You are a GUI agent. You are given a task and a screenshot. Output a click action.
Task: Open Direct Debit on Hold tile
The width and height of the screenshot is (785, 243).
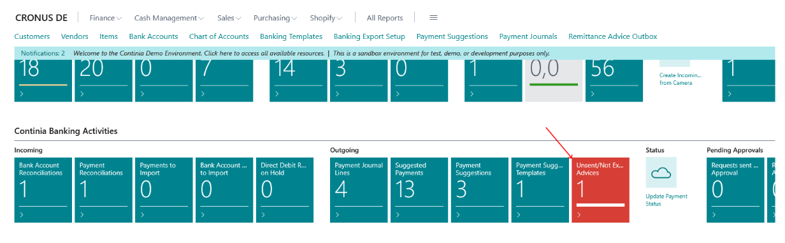pos(285,190)
